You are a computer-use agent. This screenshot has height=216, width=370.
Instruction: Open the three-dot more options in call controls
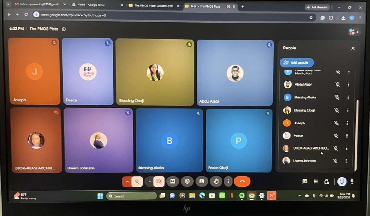pyautogui.click(x=228, y=181)
